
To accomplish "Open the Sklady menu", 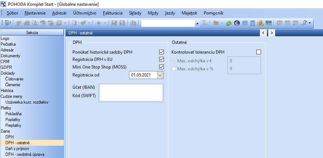I will coord(135,13).
